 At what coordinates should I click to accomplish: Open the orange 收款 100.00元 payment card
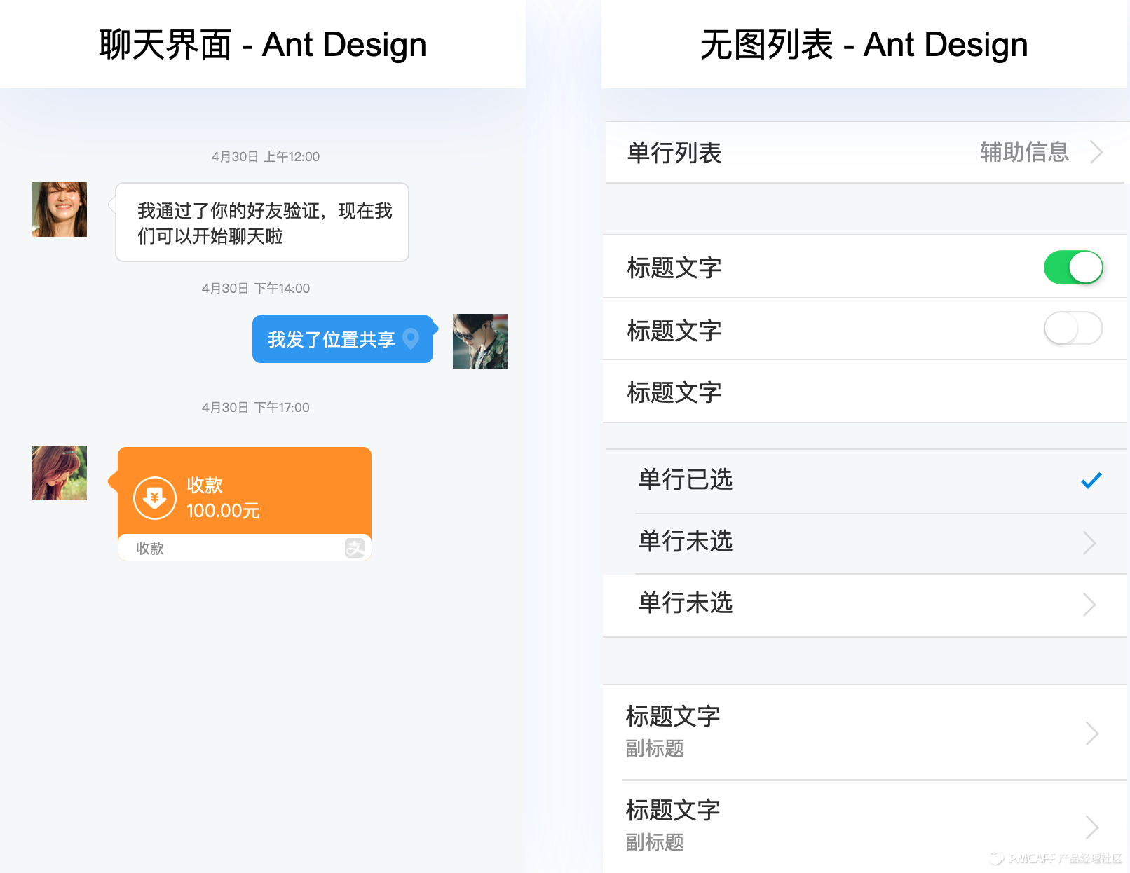[x=243, y=504]
